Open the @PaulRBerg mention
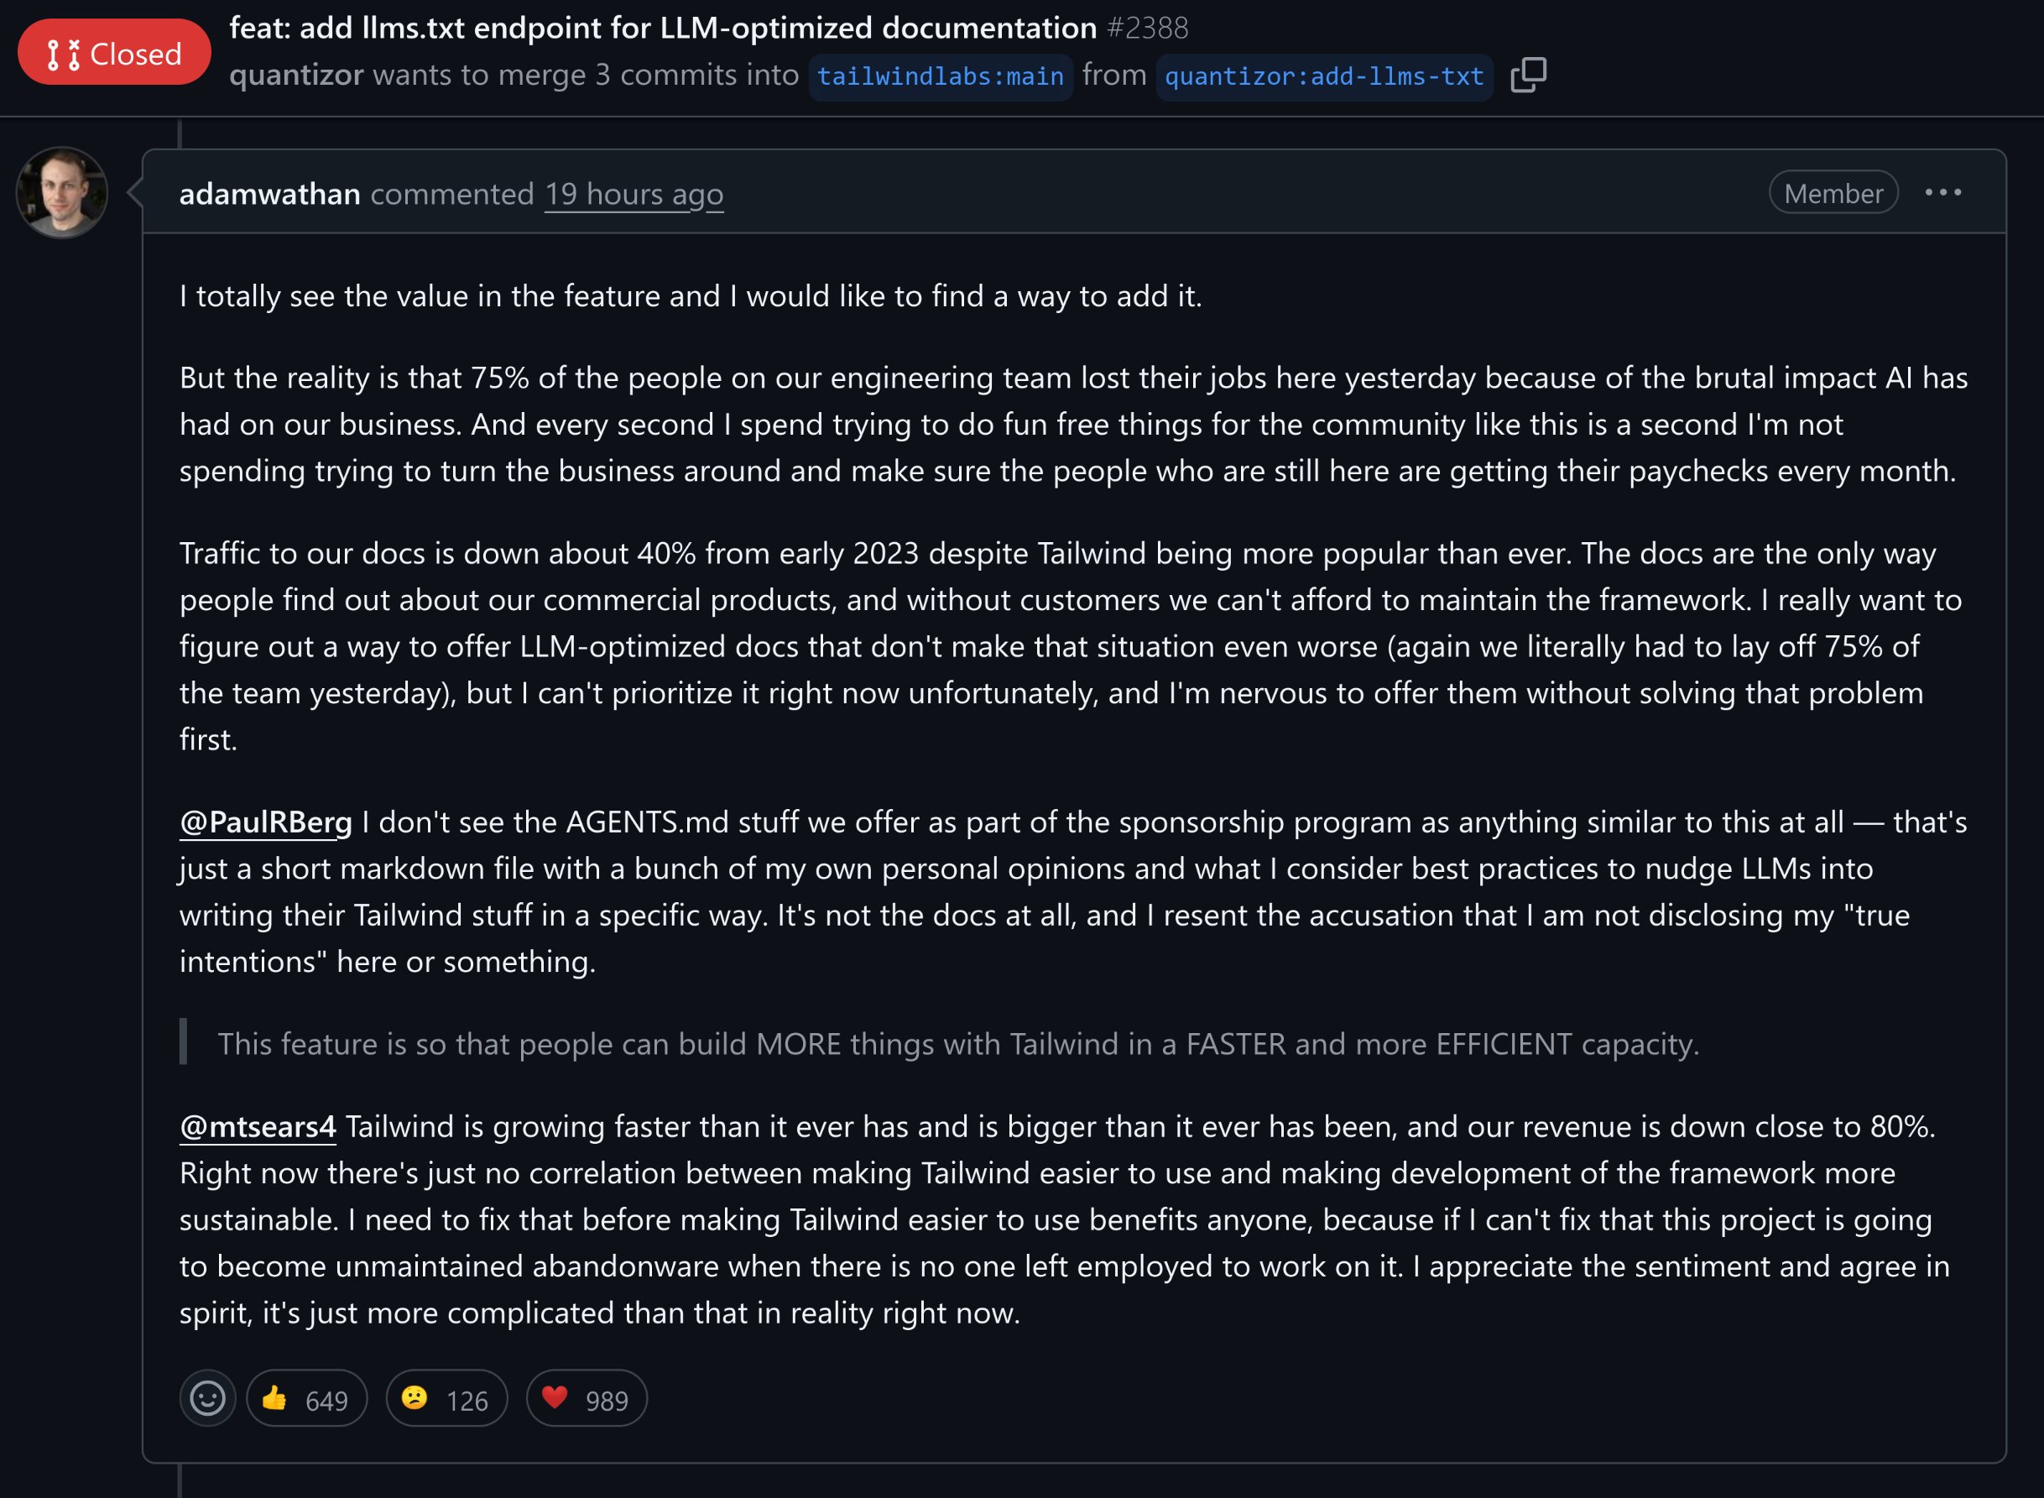Screen dimensions: 2044x1498 [x=266, y=822]
